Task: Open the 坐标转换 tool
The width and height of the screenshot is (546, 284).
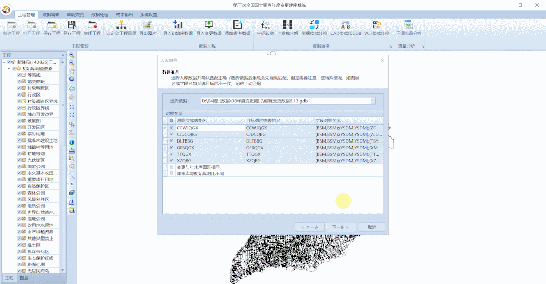Action: tap(265, 28)
